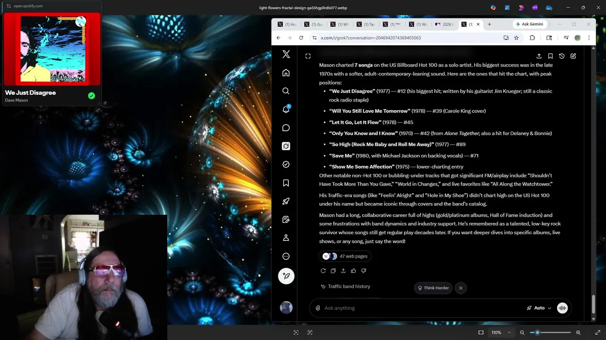The width and height of the screenshot is (606, 340).
Task: Zoom in in photo viewer
Action: click(578, 332)
